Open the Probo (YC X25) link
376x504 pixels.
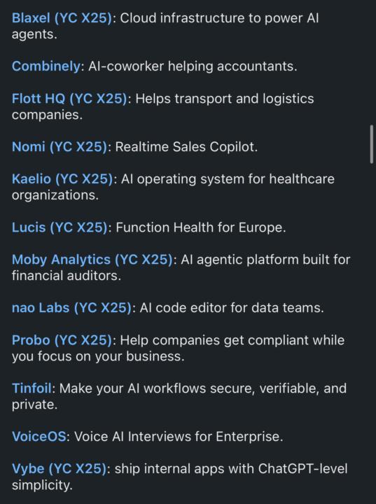[x=62, y=340]
